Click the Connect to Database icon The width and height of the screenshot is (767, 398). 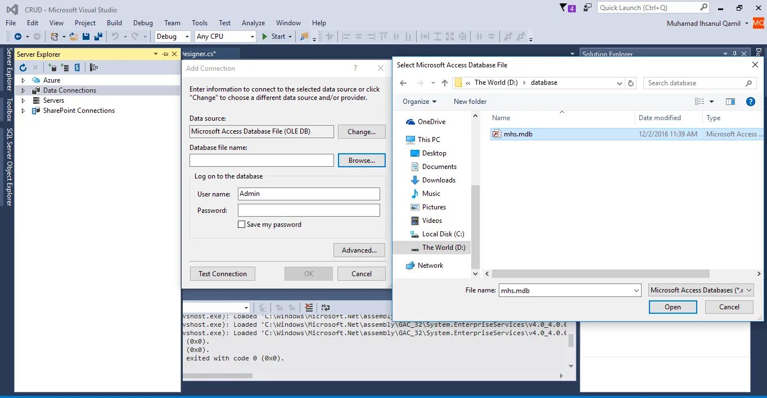pyautogui.click(x=52, y=67)
